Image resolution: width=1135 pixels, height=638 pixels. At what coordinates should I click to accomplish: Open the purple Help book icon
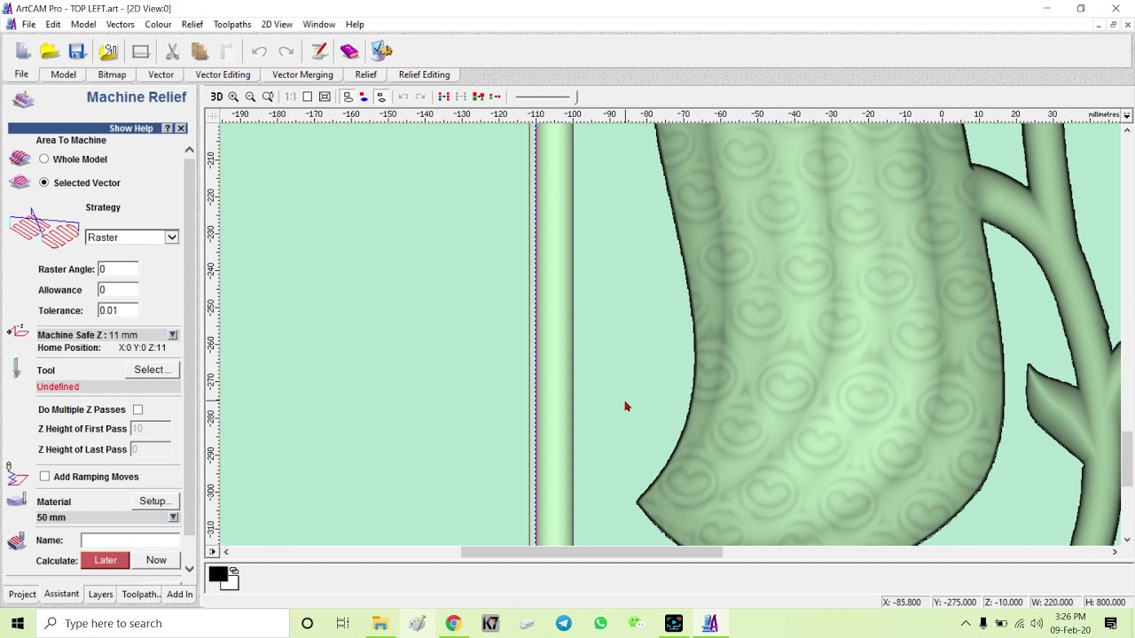pos(348,51)
